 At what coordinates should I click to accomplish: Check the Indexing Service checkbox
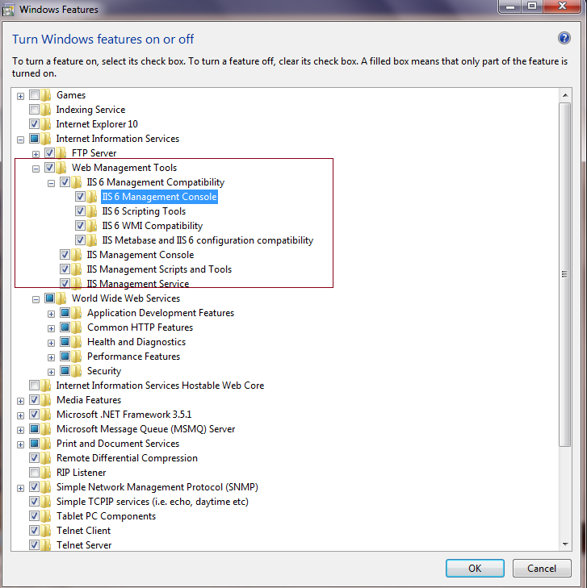coord(34,110)
